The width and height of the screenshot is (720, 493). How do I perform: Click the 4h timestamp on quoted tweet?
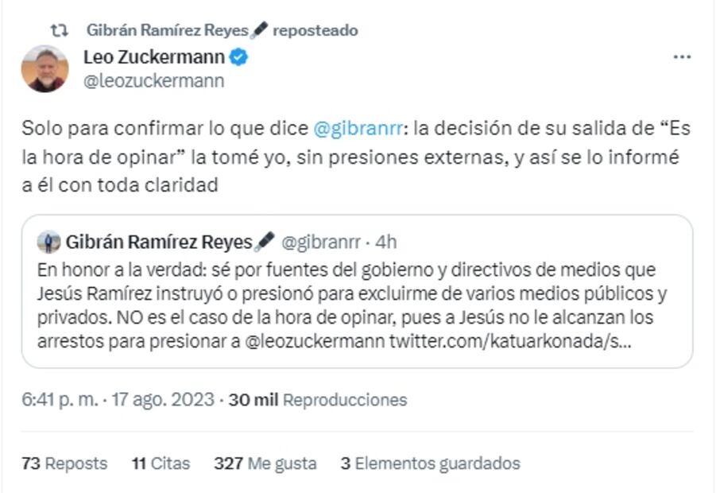[x=386, y=242]
